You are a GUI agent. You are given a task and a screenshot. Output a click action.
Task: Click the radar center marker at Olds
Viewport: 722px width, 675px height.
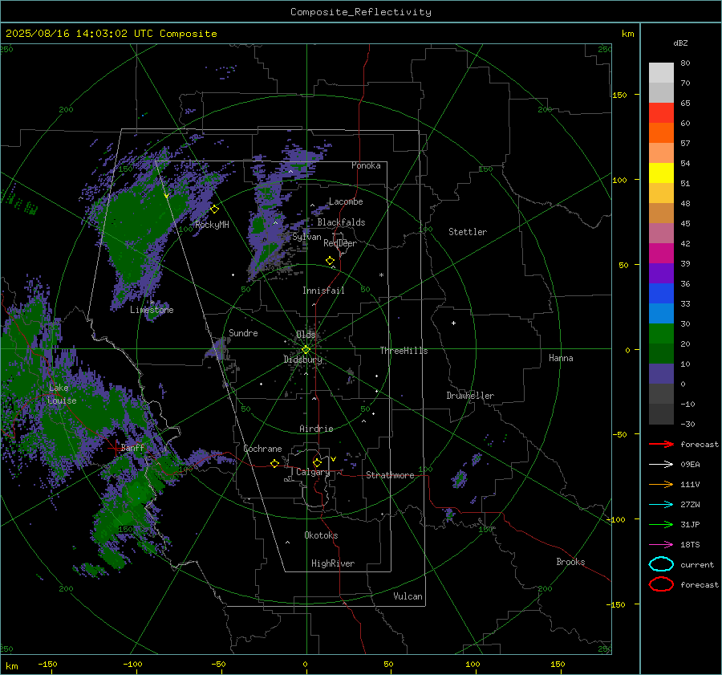[306, 349]
